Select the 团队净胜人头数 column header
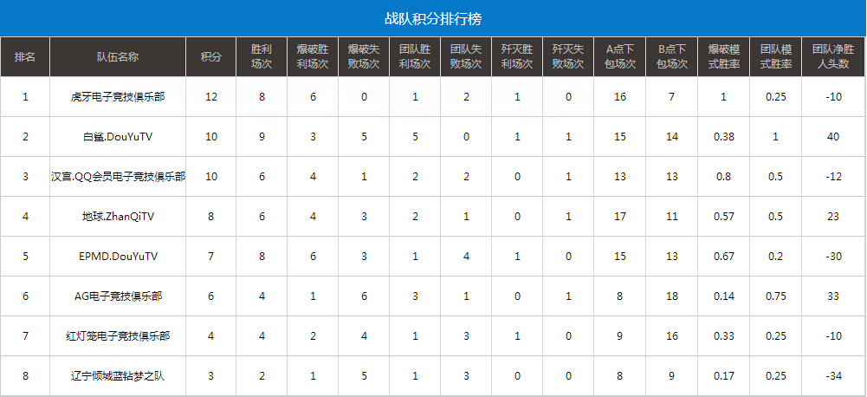Viewport: 867px width, 397px height. coord(833,56)
